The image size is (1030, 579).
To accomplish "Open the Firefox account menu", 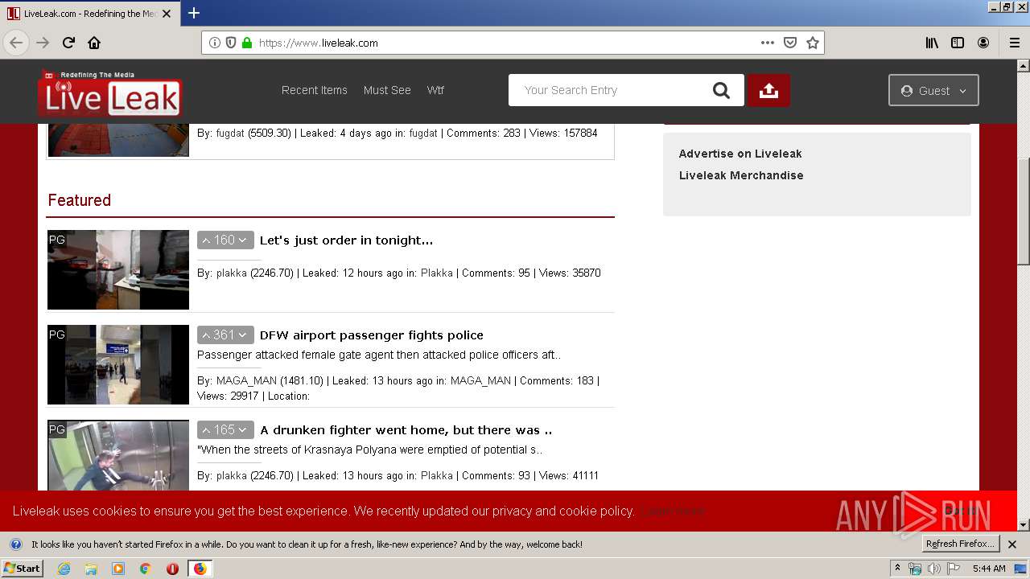I will point(983,43).
